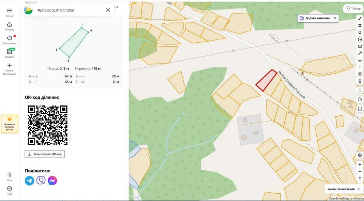Open the history clock icon
364x201 pixels.
(x=360, y=99)
